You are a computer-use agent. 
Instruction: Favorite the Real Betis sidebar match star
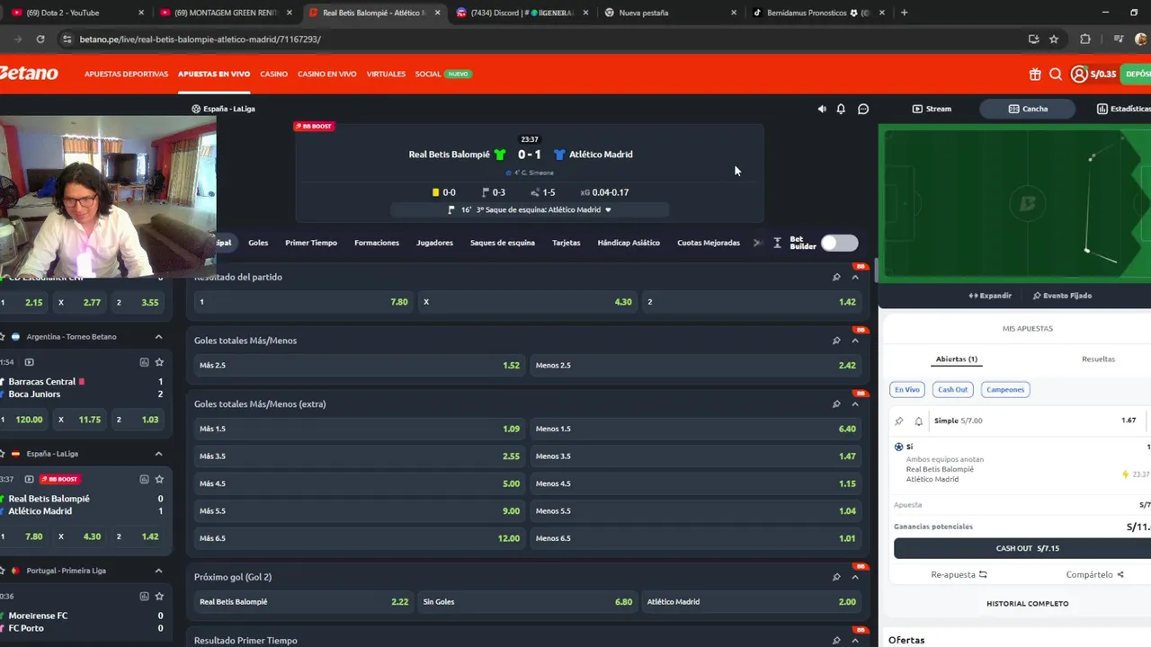click(x=159, y=479)
